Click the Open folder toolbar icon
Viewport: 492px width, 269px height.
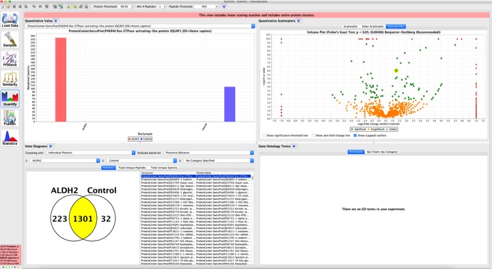8,6
